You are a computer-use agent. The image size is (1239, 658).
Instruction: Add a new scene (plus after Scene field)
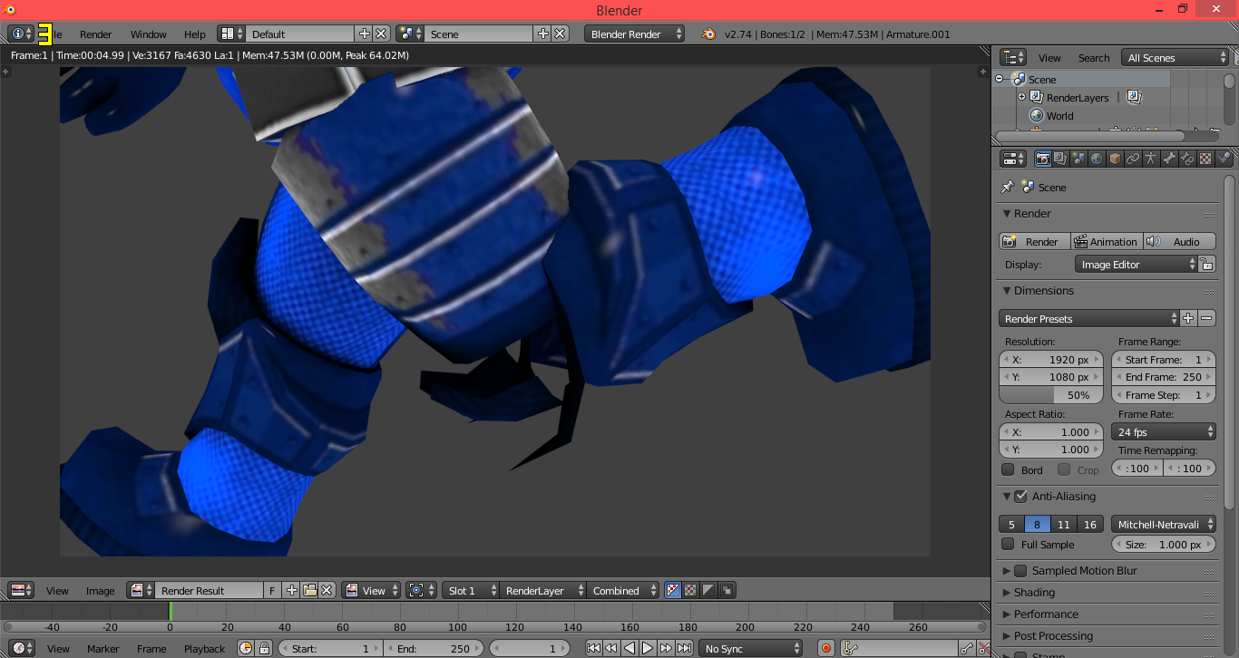[543, 34]
